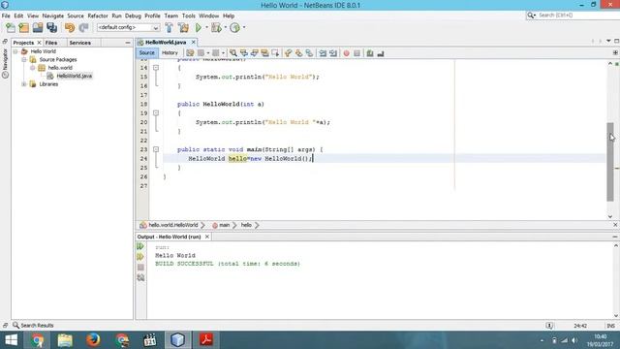Open the Tools menu
Screen dimensions: 620x349
[x=189, y=16]
